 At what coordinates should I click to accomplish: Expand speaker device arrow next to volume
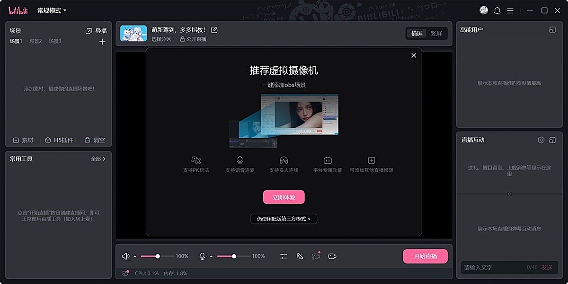(x=135, y=257)
